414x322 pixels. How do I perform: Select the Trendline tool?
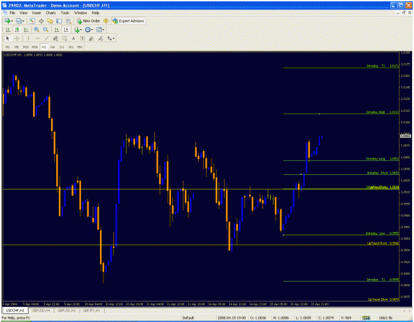pyautogui.click(x=46, y=38)
